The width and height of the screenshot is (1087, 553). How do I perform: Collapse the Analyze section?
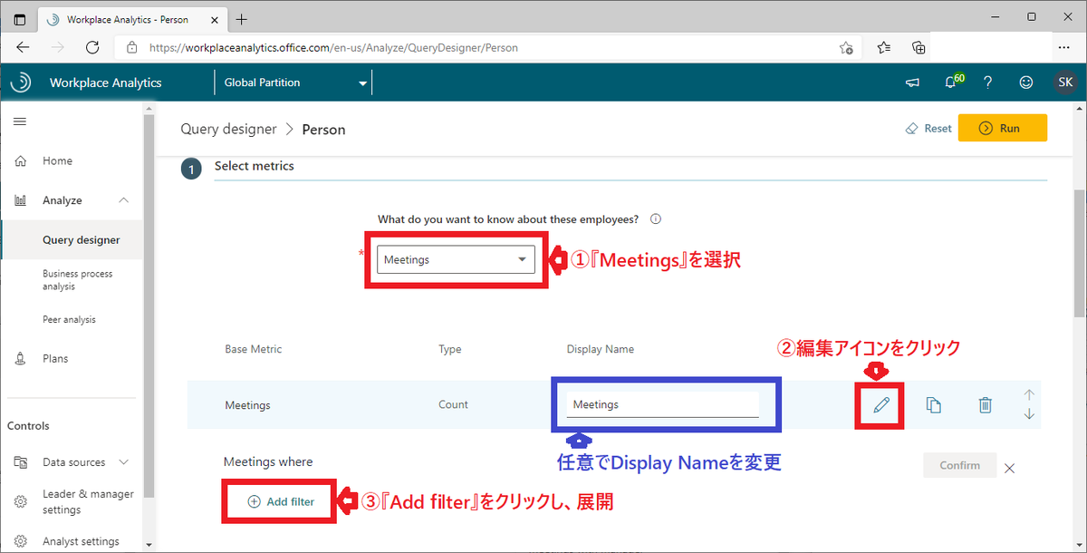pyautogui.click(x=124, y=200)
